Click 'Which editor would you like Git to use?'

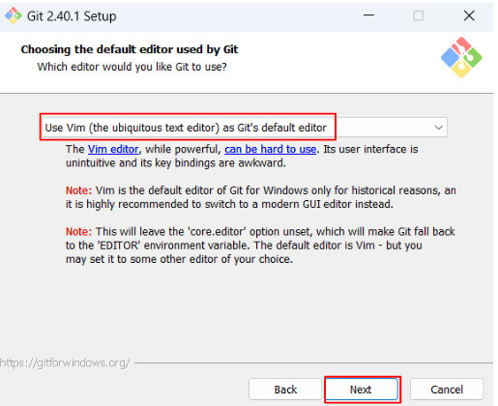point(132,67)
